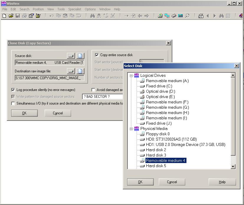
Task: Click the Find Text binoculars icon
Action: (x=92, y=16)
